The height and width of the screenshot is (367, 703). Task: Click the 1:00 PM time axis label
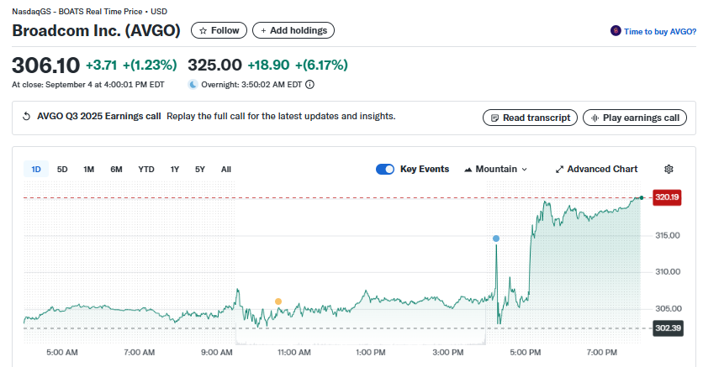pyautogui.click(x=370, y=353)
